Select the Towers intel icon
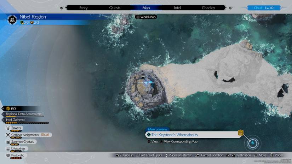This screenshot has height=164, width=292. click(x=7, y=128)
